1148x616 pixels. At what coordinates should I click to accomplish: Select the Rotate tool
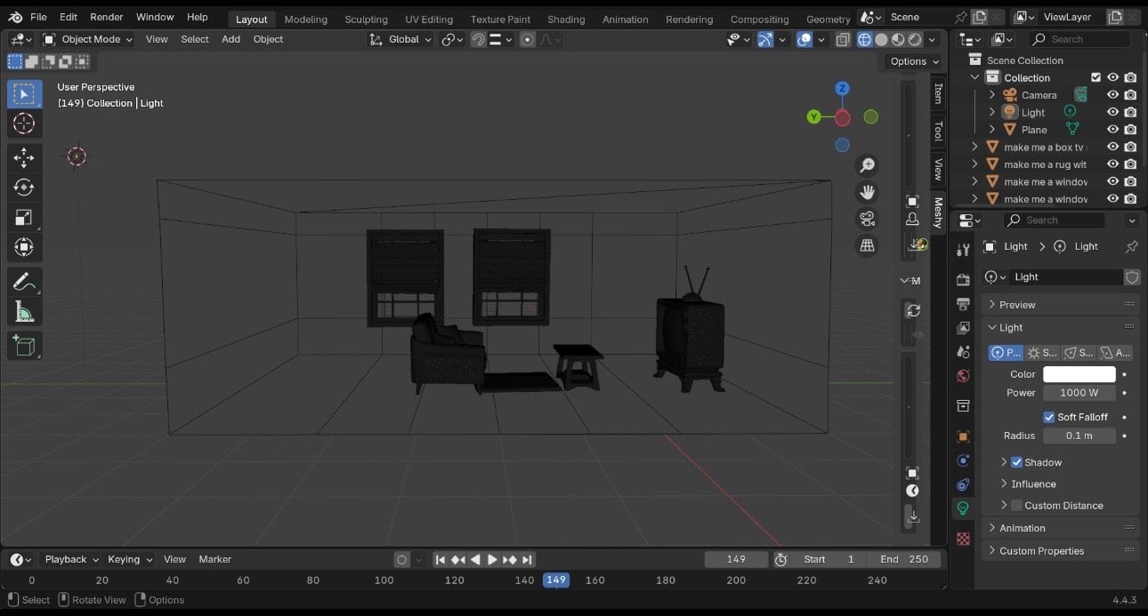click(x=24, y=188)
